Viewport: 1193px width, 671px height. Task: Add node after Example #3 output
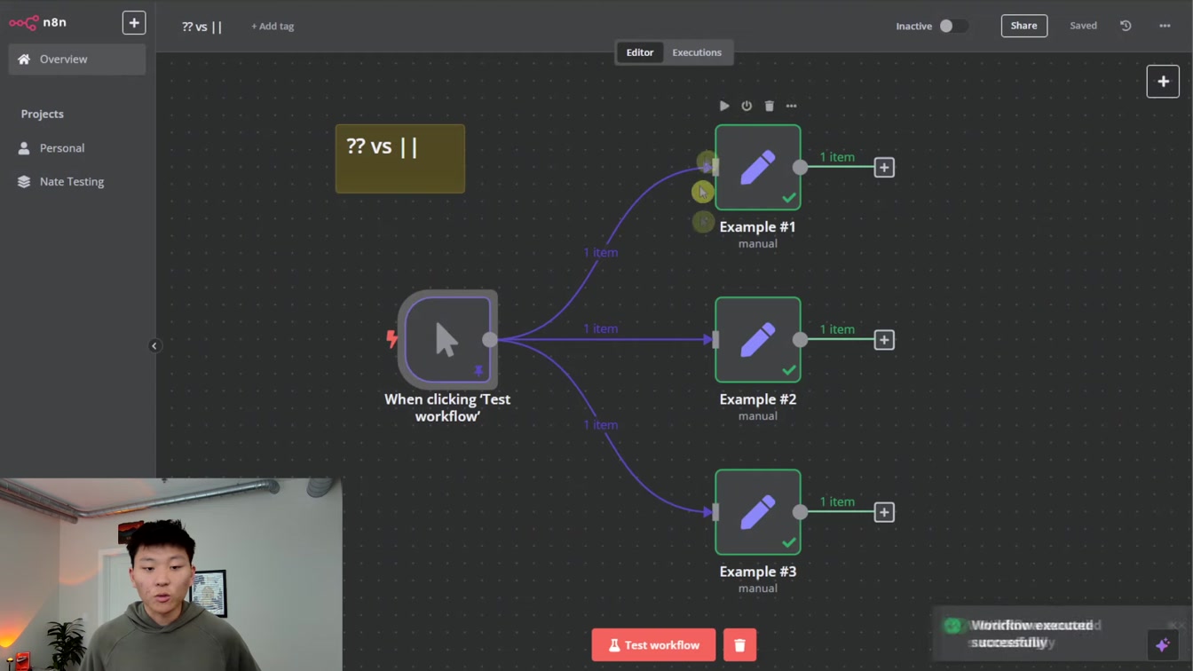click(x=884, y=512)
